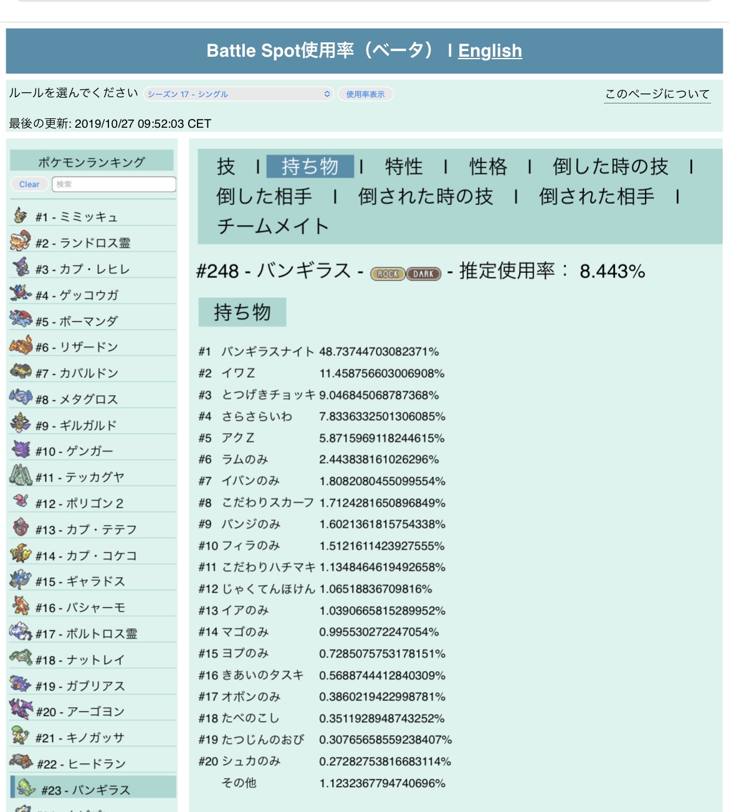Click the バシャーモ sprite icon

[x=21, y=605]
